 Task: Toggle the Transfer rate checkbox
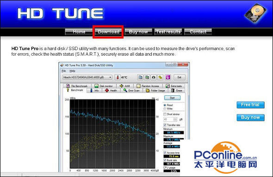point(165,125)
